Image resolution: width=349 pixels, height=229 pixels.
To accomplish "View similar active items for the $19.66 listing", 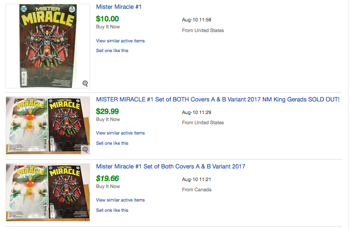I will pos(120,200).
